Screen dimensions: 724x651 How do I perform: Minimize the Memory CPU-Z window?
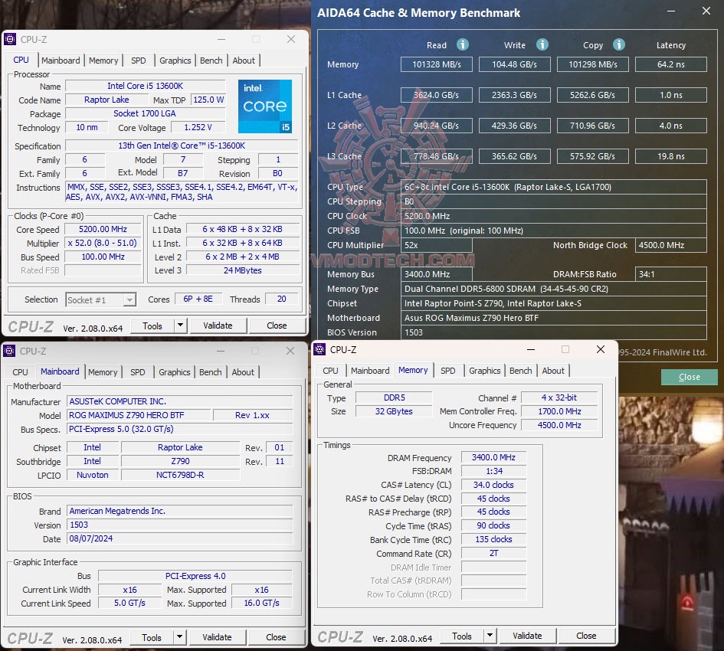[531, 349]
